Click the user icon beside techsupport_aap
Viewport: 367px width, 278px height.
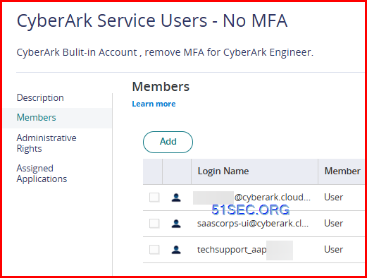click(176, 250)
